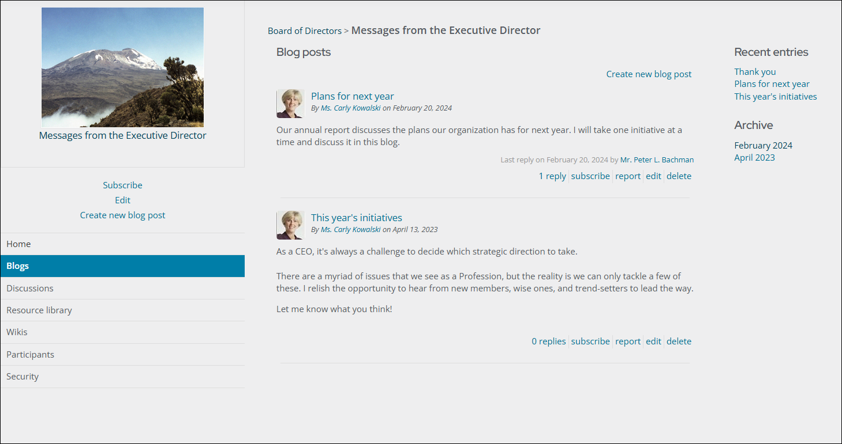Open the Home menu item
Image resolution: width=842 pixels, height=444 pixels.
[122, 244]
